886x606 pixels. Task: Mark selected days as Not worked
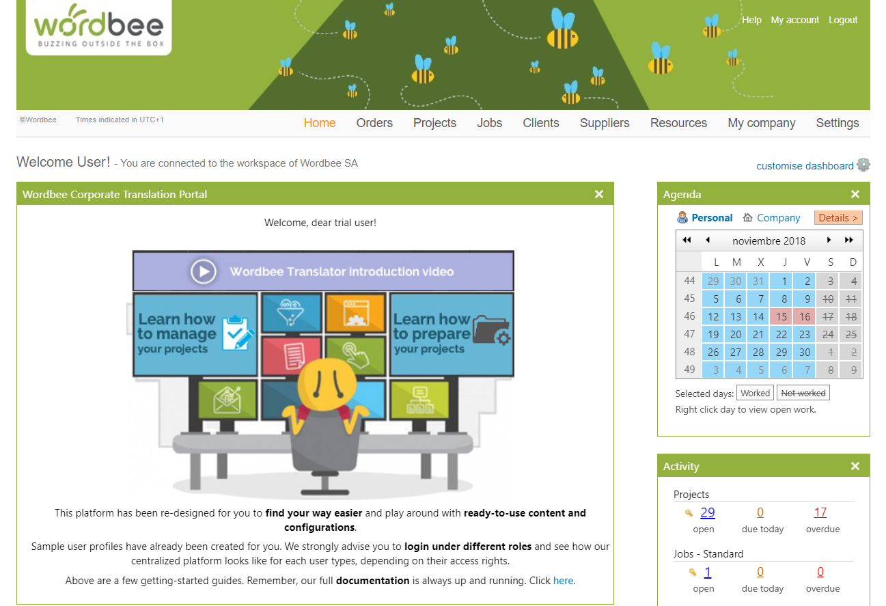click(803, 393)
